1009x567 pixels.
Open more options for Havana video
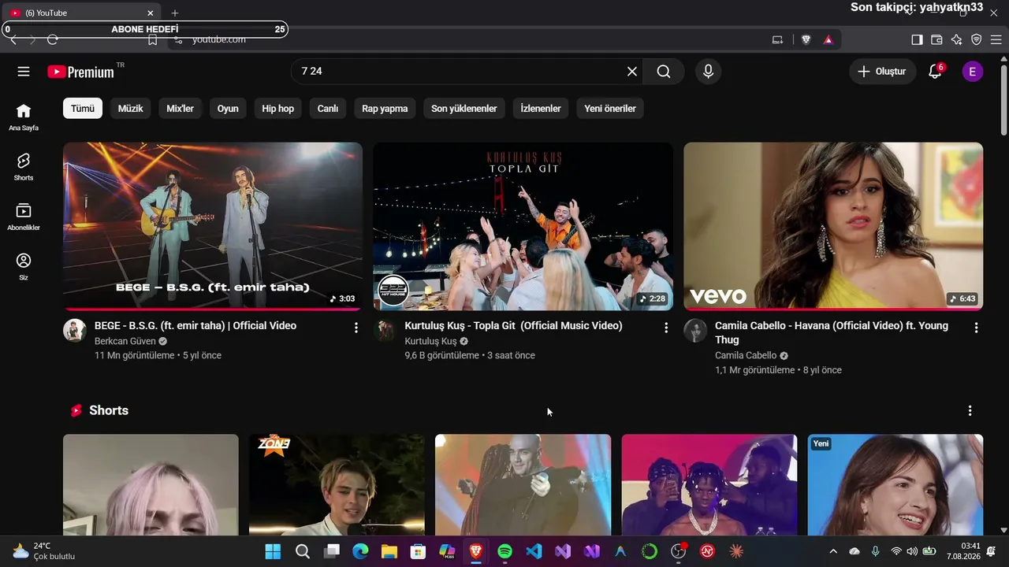[976, 327]
